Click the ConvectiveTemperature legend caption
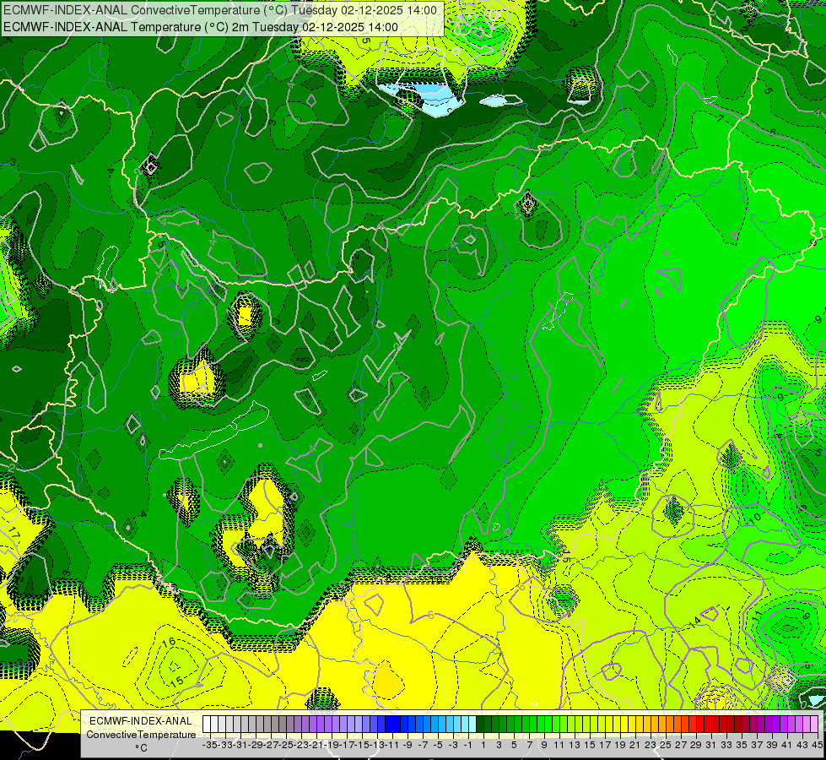826x760 pixels. (141, 735)
